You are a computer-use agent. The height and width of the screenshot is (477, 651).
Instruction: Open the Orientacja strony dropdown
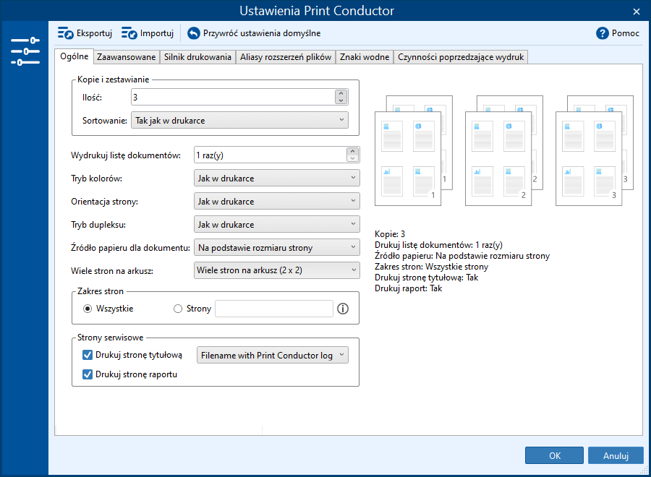pos(276,201)
